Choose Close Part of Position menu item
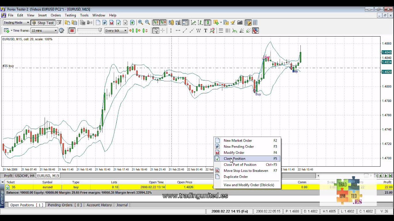 (x=247, y=165)
